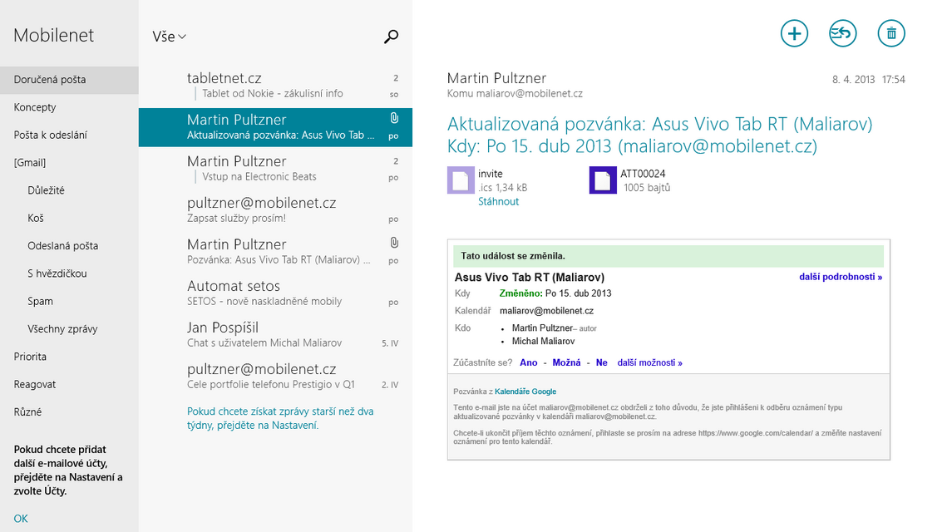
Task: Click the ATT00024 attachment icon
Action: (x=603, y=180)
